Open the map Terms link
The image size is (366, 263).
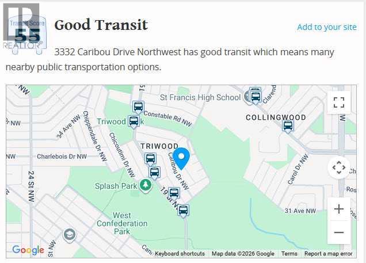coord(289,254)
